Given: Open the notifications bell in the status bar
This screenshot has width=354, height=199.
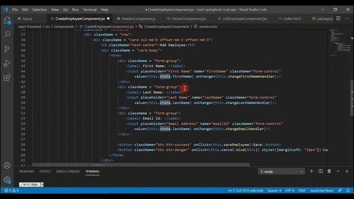Looking at the screenshot, I should click(x=348, y=190).
